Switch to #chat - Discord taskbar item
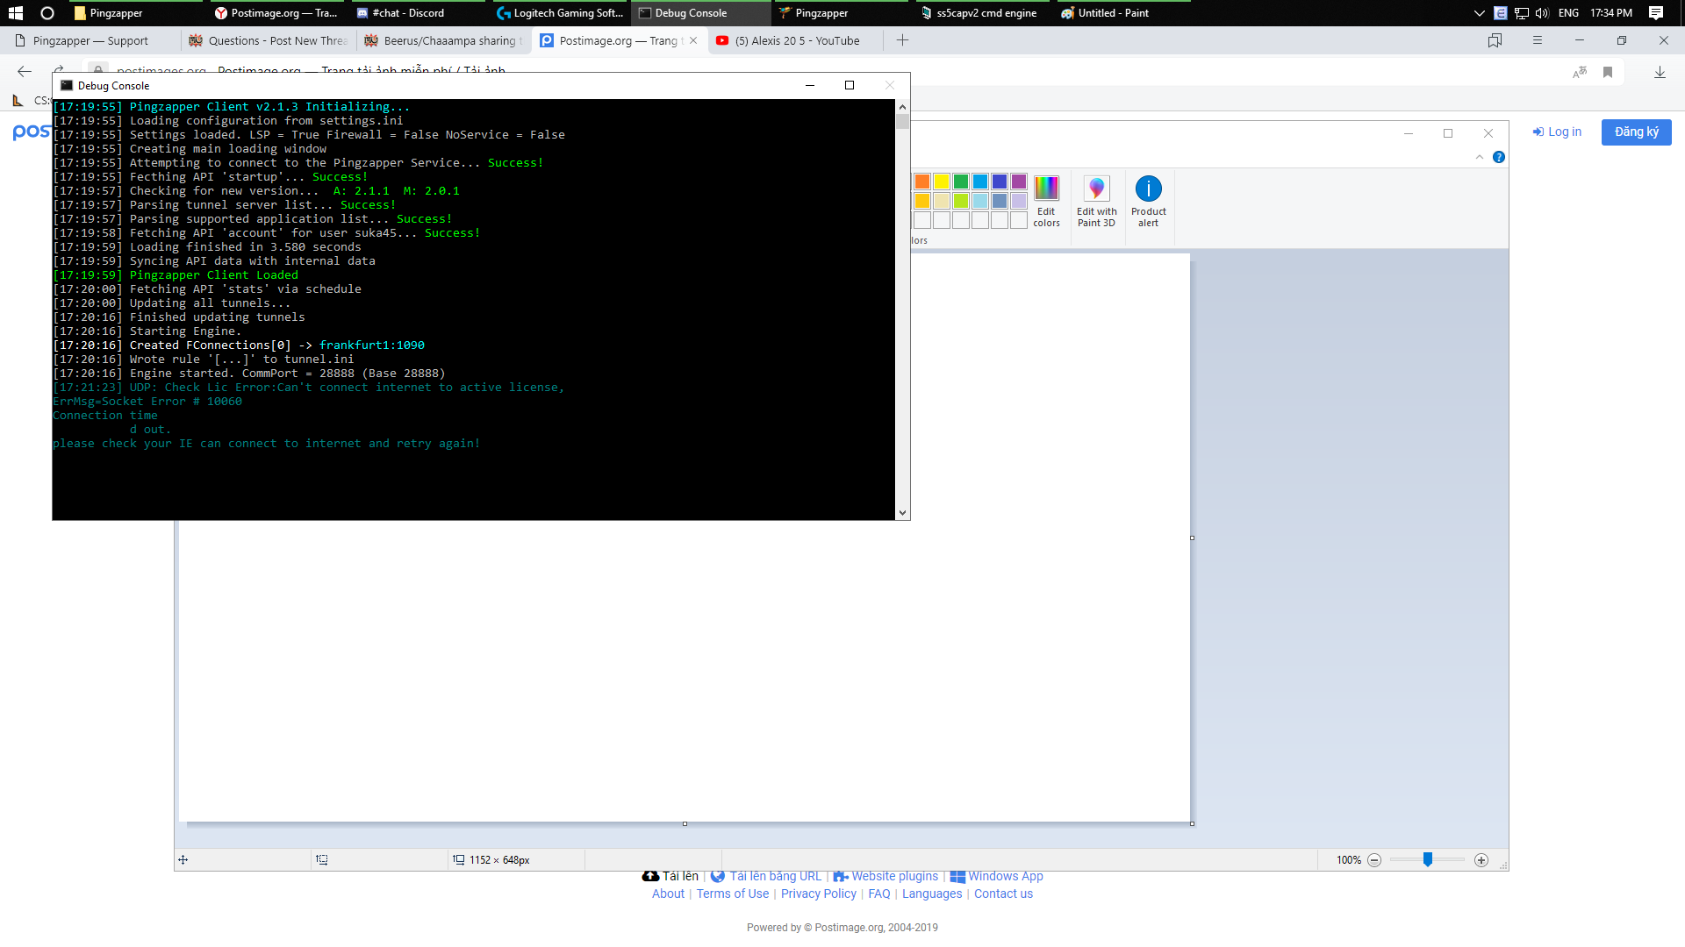This screenshot has width=1685, height=947. [x=417, y=13]
